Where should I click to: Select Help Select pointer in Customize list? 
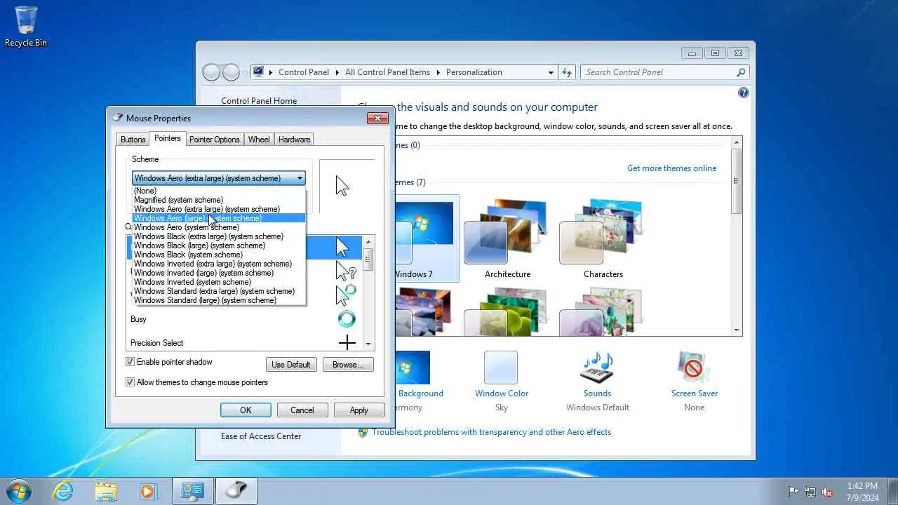[x=346, y=271]
